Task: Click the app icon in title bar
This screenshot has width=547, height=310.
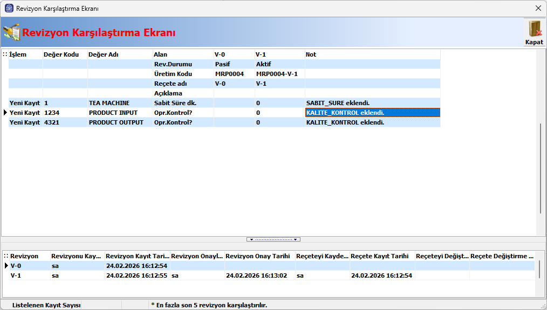Action: click(9, 9)
